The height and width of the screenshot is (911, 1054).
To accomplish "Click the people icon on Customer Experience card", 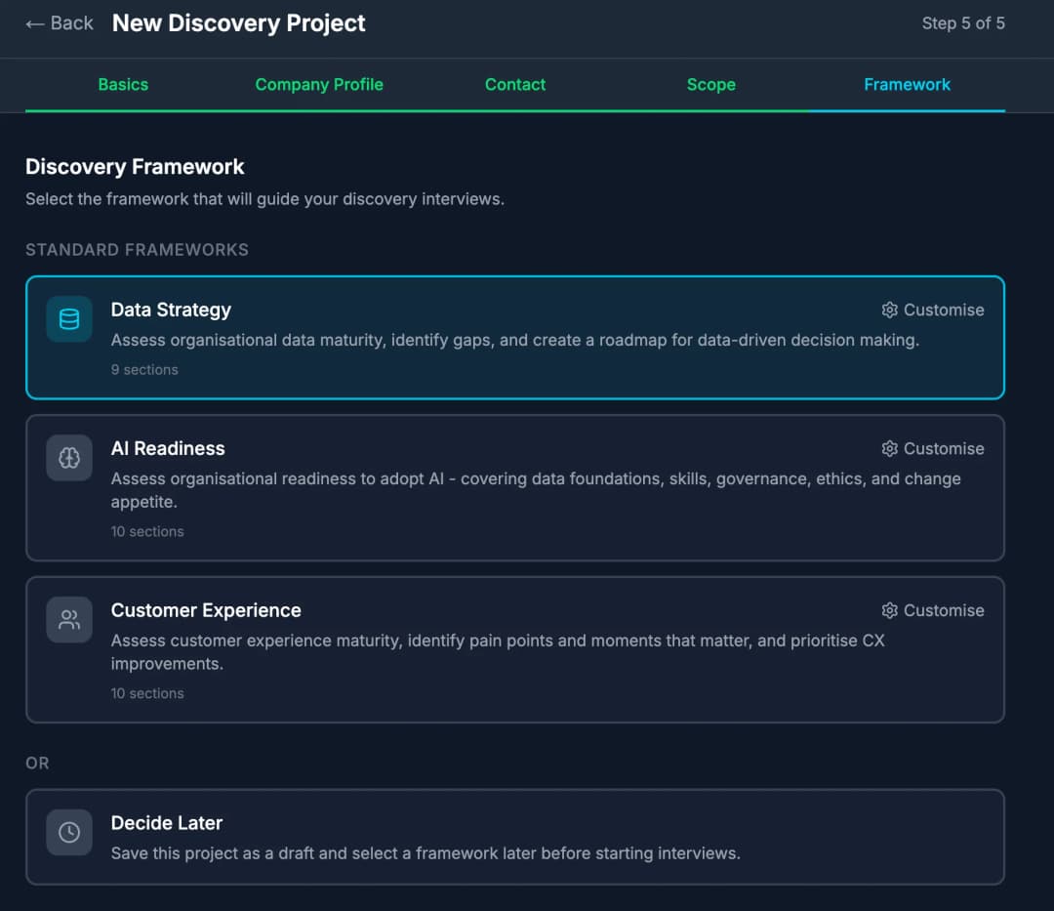I will click(x=68, y=619).
